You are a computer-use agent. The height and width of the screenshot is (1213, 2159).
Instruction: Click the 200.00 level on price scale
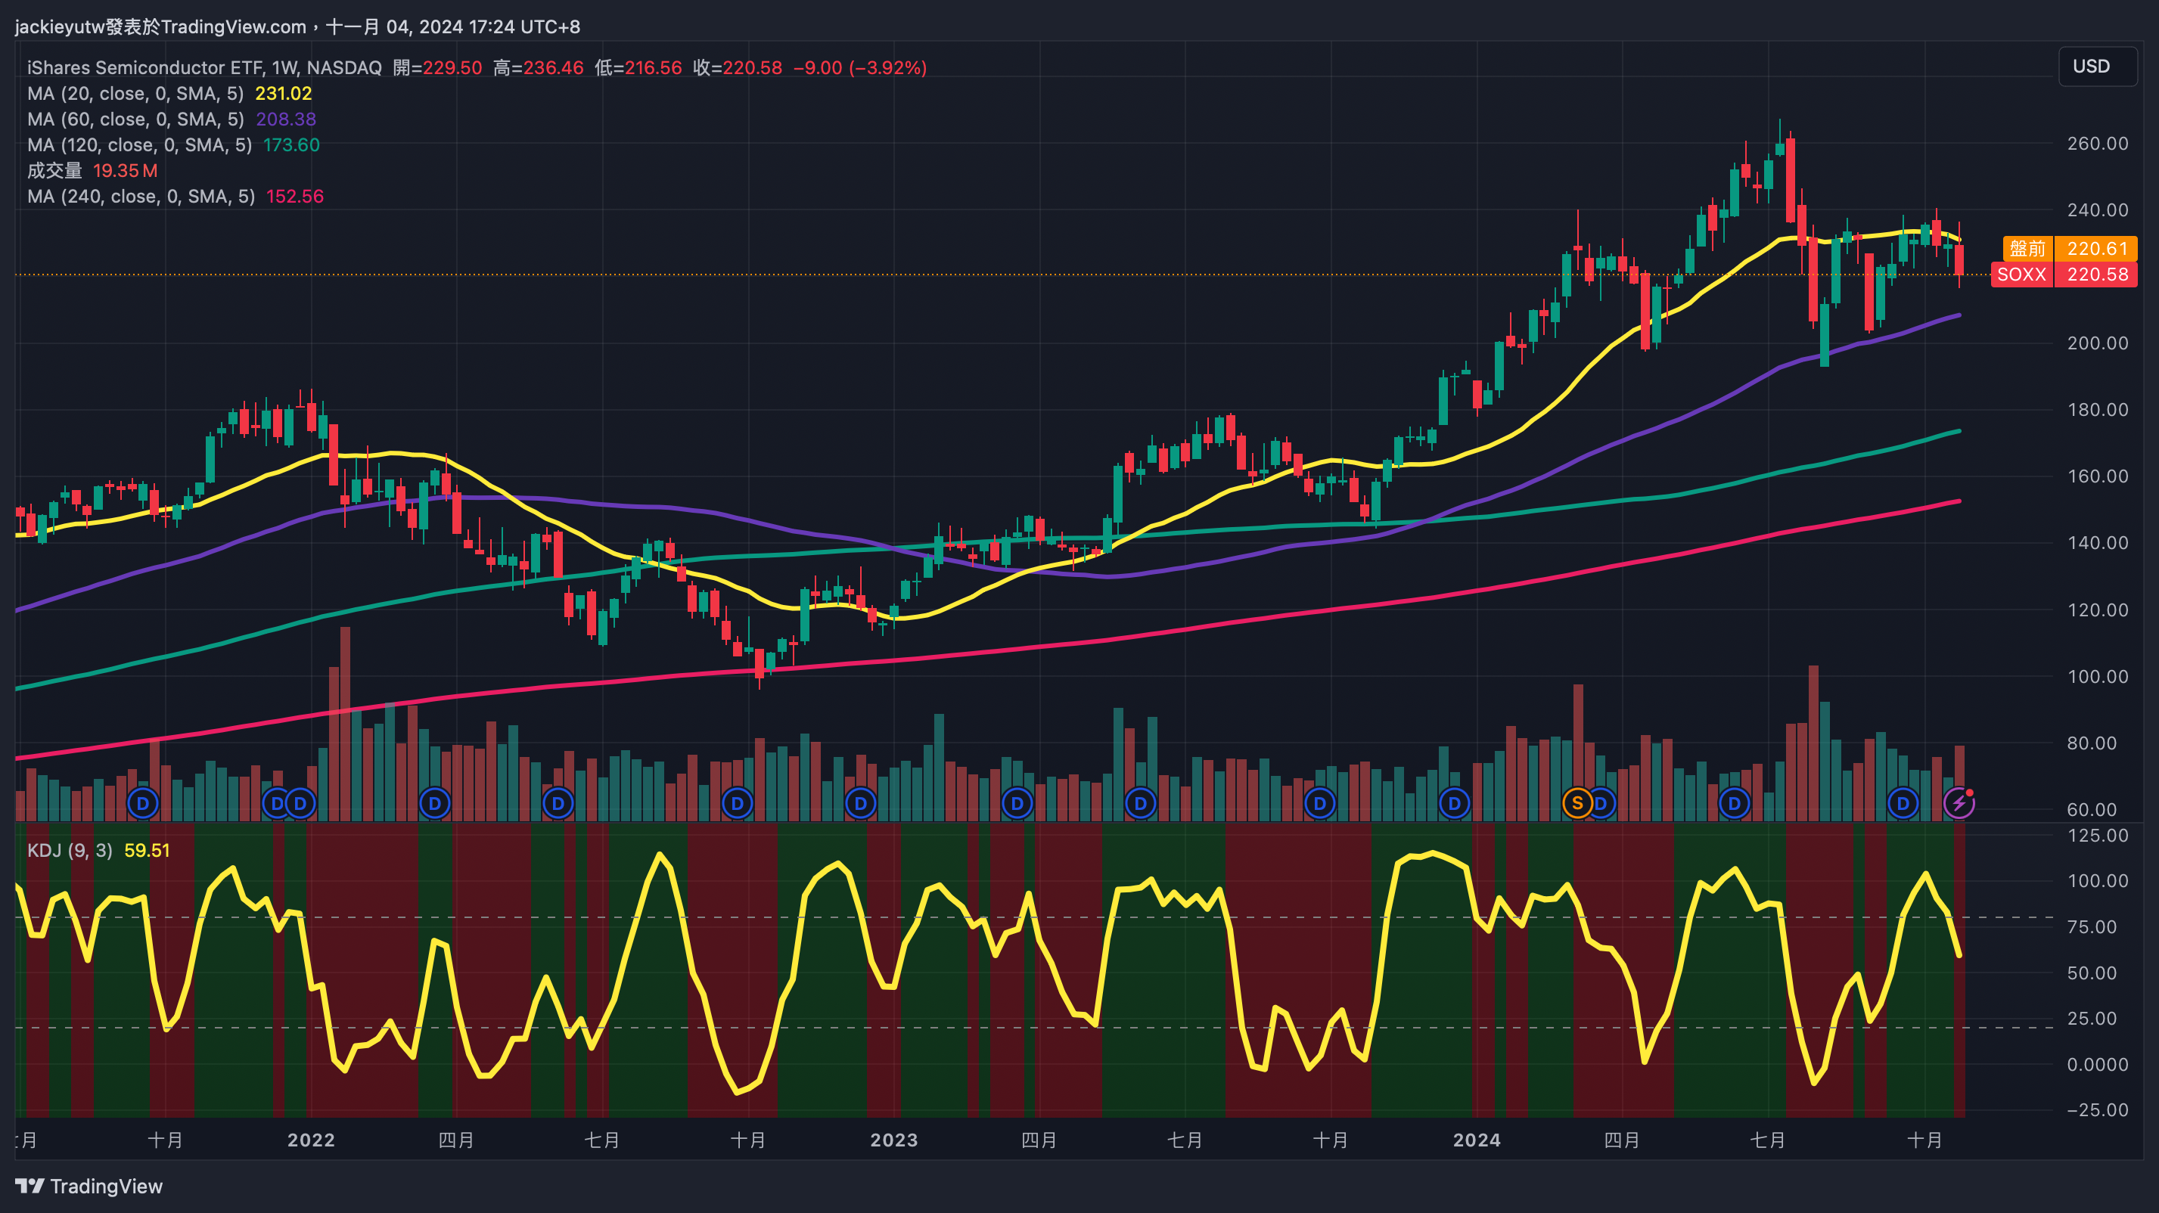pos(2097,343)
